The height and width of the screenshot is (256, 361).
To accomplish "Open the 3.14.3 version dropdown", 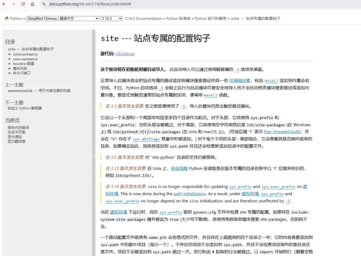I will coord(111,18).
